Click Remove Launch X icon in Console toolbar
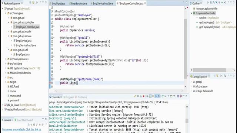237x133 pixels. click(x=138, y=96)
